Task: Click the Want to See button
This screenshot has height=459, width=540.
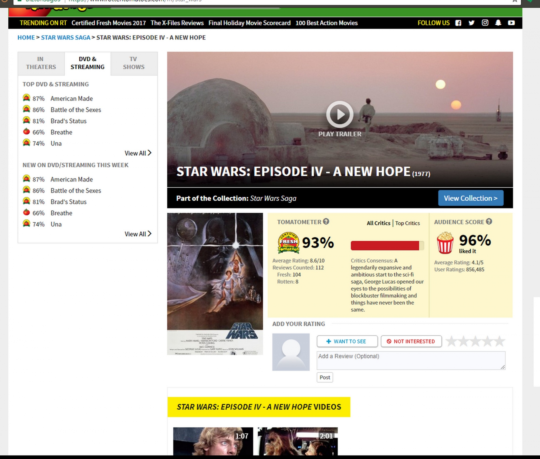Action: [x=347, y=341]
